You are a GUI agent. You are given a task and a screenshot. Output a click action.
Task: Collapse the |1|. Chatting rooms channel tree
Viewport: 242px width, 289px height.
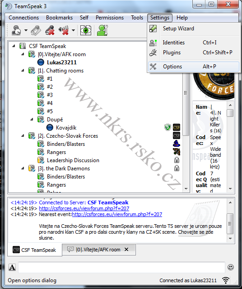(23, 70)
